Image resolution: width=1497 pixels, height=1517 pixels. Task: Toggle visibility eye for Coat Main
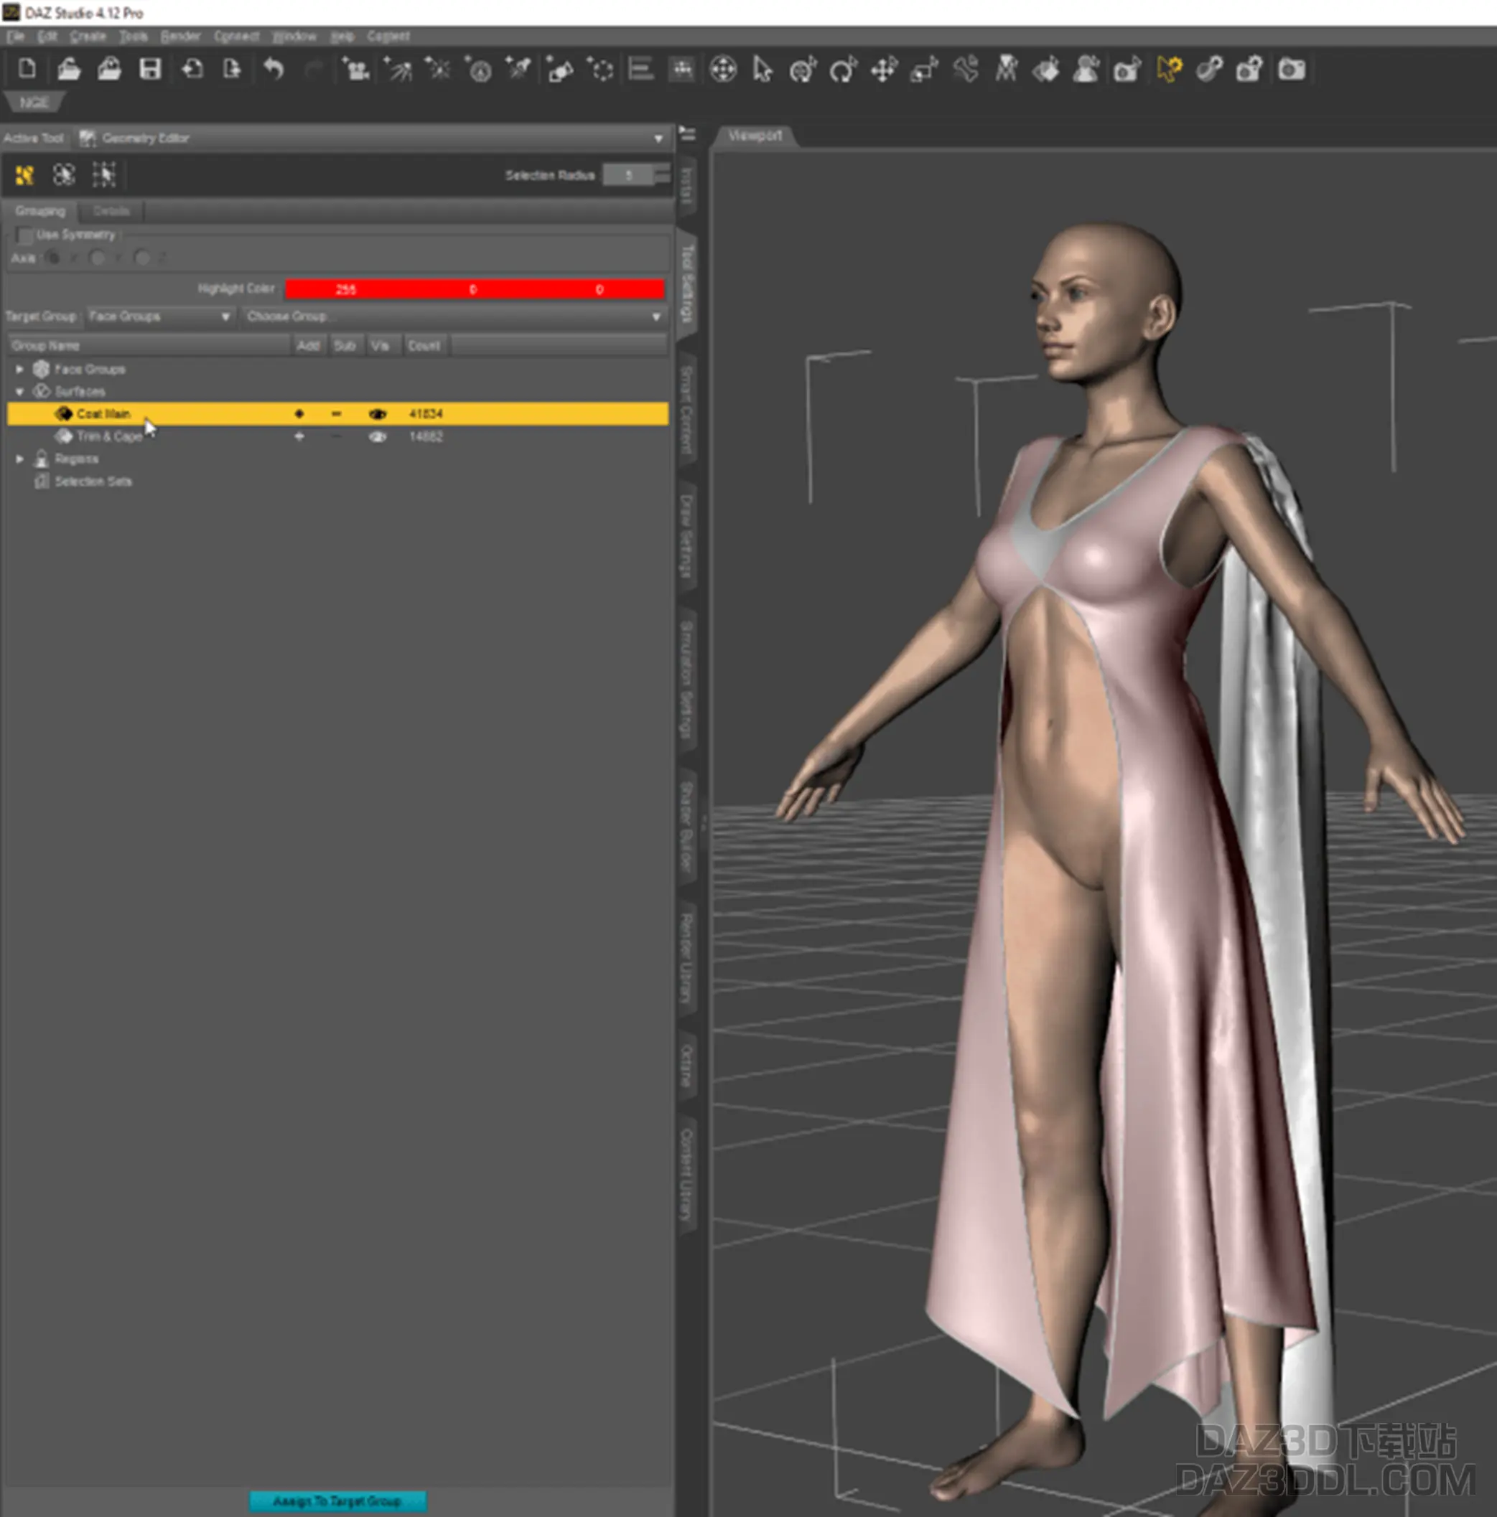tap(378, 414)
